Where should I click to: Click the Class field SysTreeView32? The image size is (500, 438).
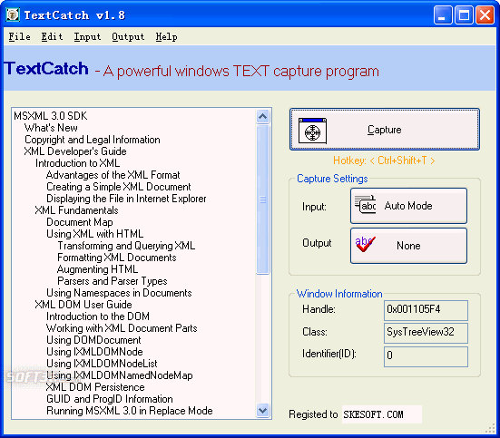(426, 333)
